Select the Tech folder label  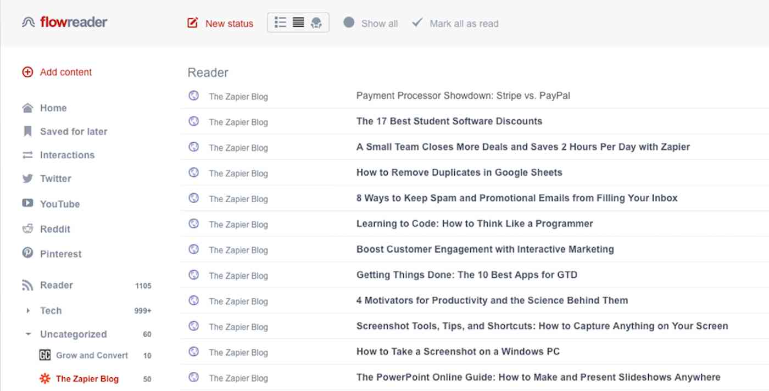(51, 311)
